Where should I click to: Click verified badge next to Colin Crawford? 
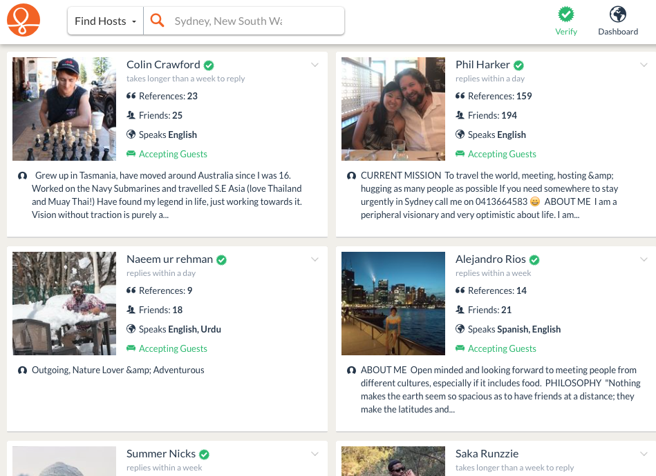pos(209,65)
